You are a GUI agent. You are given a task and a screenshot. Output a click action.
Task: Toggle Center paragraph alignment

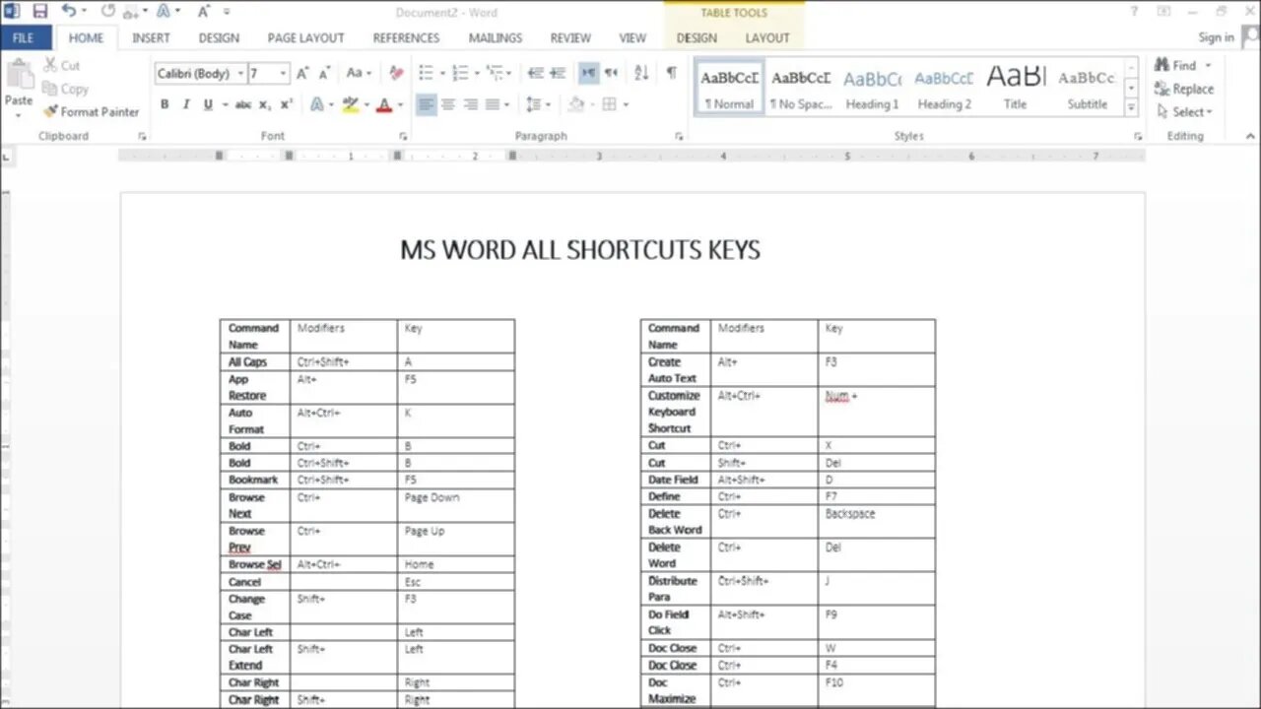tap(448, 104)
